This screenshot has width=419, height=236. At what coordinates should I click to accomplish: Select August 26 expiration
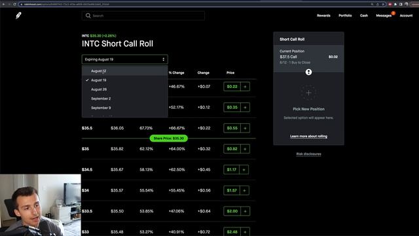125,89
